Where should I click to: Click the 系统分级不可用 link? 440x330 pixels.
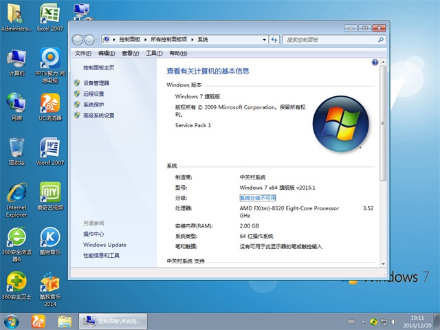click(258, 198)
